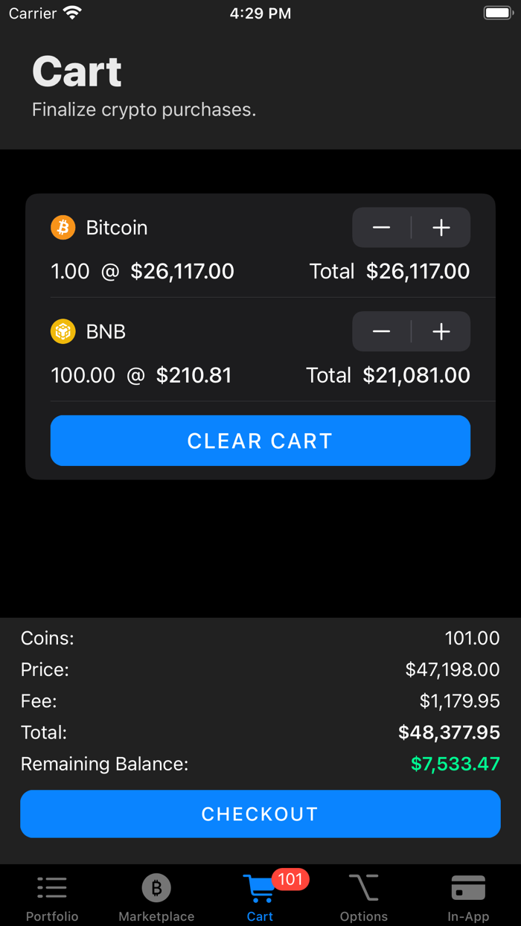Decrease BNB quantity with the minus stepper
The width and height of the screenshot is (521, 926).
pyautogui.click(x=381, y=331)
